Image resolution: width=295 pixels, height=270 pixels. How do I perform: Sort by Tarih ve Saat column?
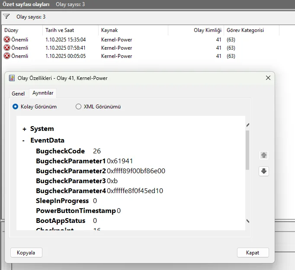[71, 30]
